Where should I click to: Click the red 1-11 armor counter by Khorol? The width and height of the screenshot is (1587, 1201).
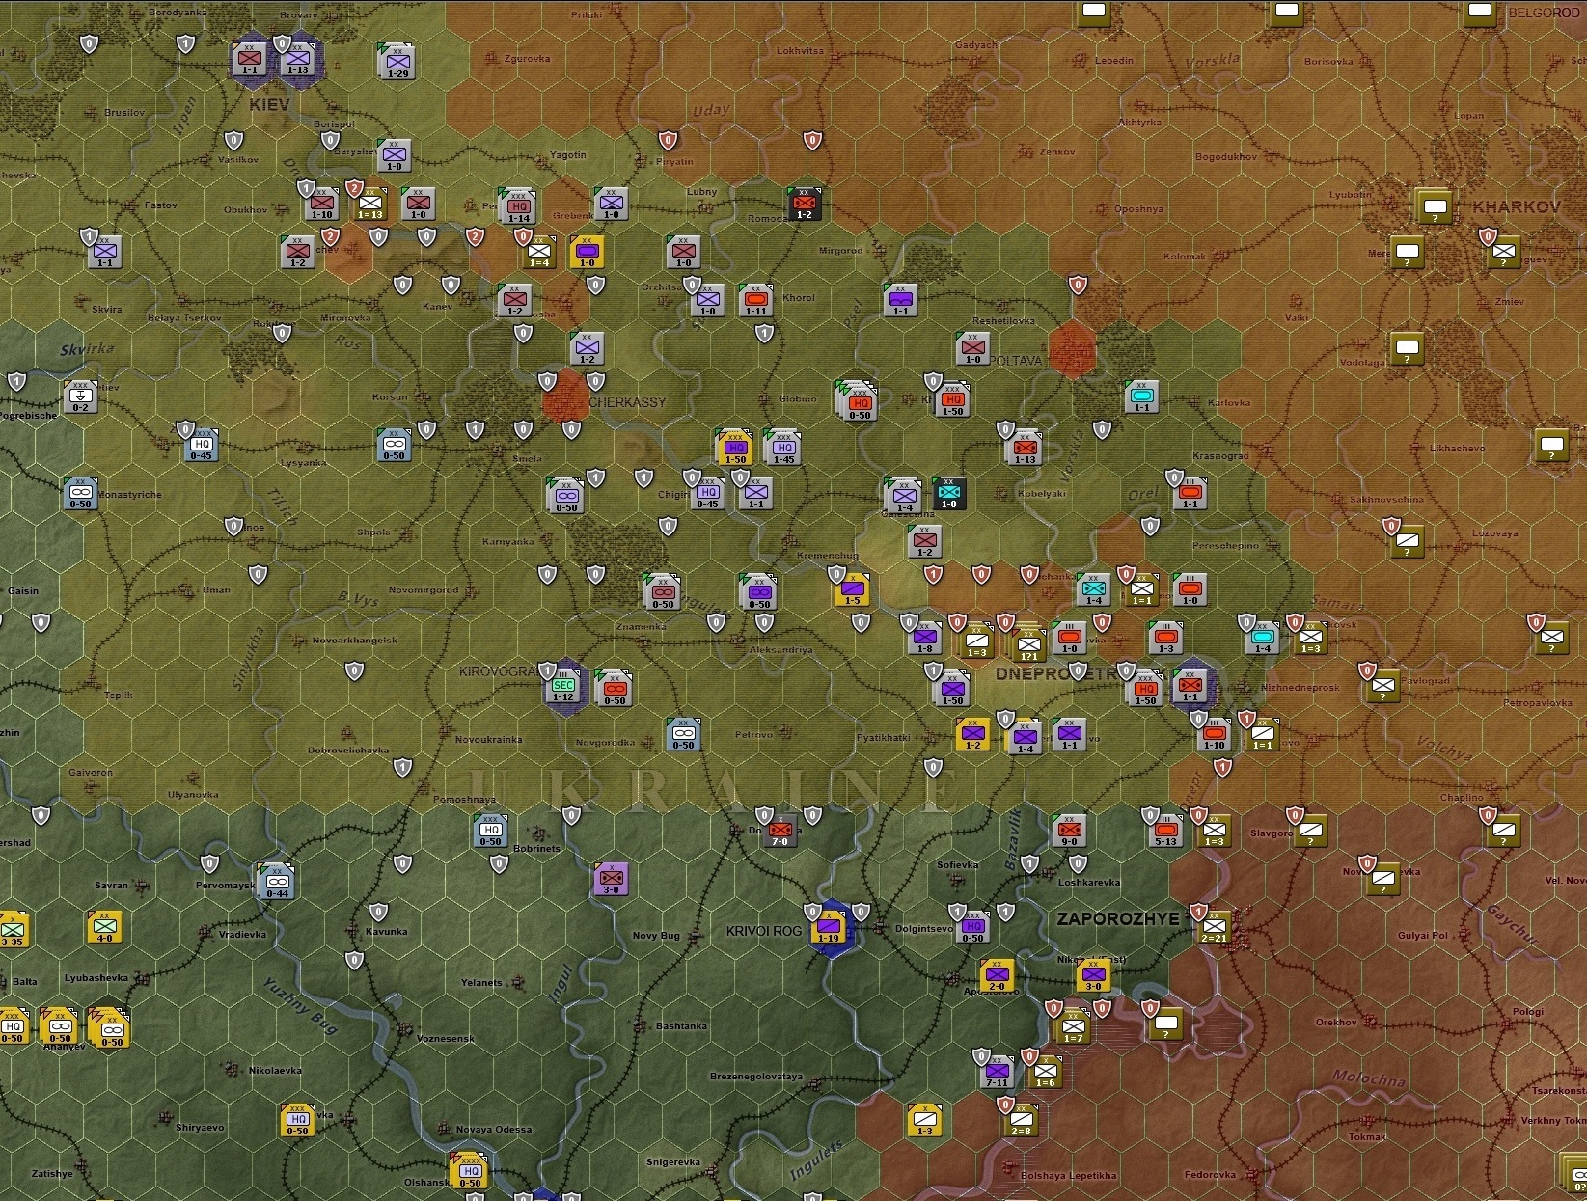pyautogui.click(x=756, y=300)
